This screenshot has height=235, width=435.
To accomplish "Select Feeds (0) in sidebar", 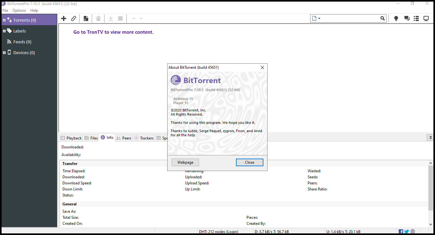I will [x=29, y=42].
